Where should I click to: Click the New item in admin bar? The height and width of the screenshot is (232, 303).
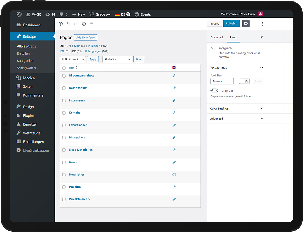[x=79, y=14]
